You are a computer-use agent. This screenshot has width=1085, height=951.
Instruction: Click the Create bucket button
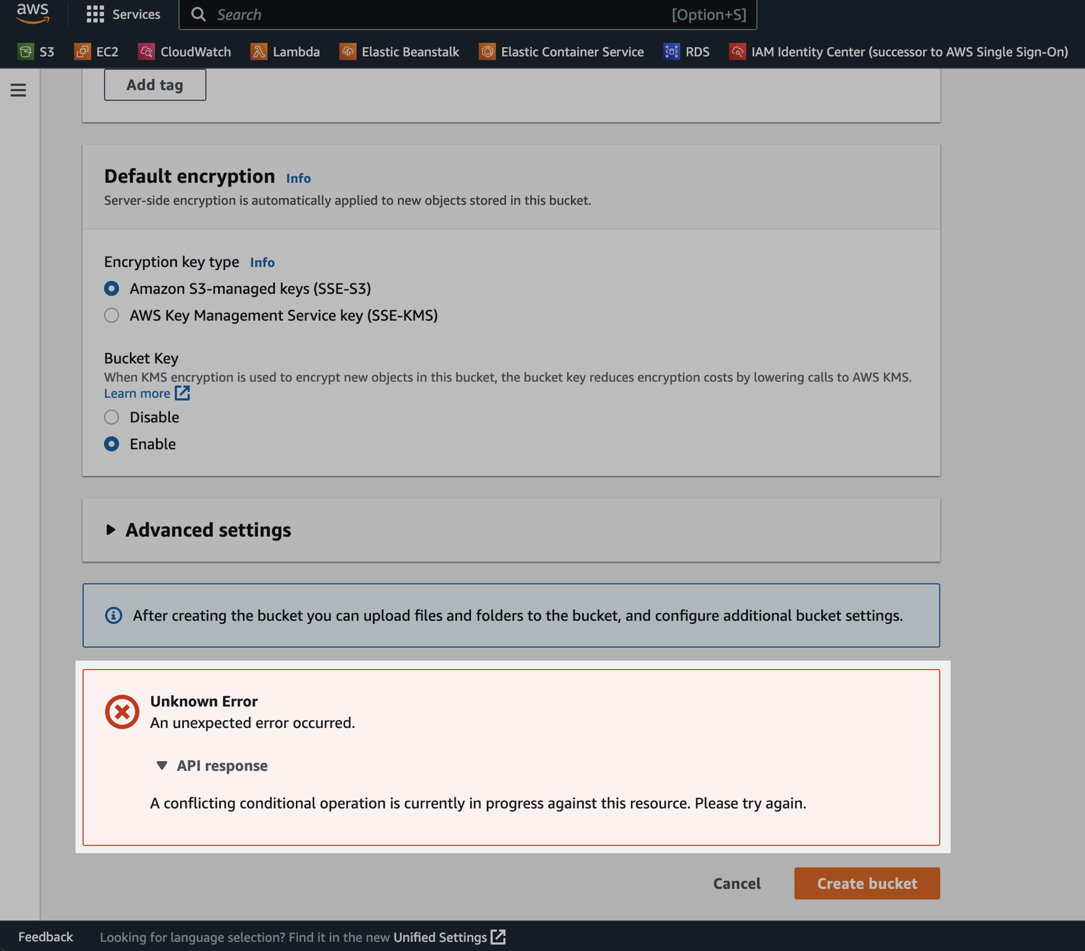[x=866, y=884]
